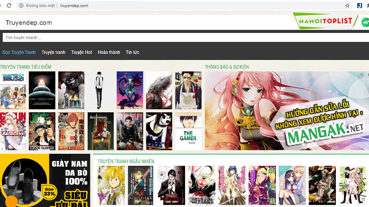Click into the Tìm truyện nhanh search box
The width and height of the screenshot is (369, 207).
coord(186,38)
